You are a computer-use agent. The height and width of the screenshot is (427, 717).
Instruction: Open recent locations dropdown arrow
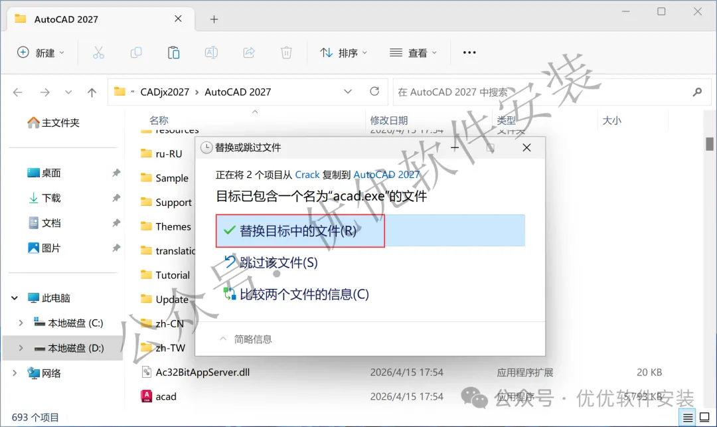[68, 92]
